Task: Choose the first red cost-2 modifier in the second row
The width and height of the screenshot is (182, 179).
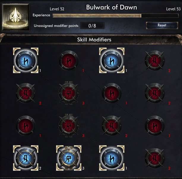Action: coord(26,93)
